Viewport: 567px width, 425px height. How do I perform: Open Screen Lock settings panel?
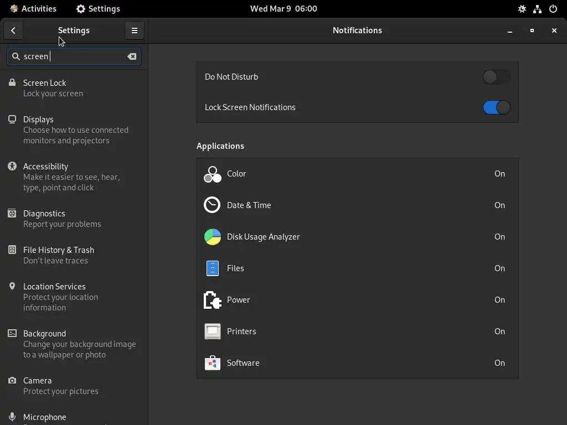(74, 88)
